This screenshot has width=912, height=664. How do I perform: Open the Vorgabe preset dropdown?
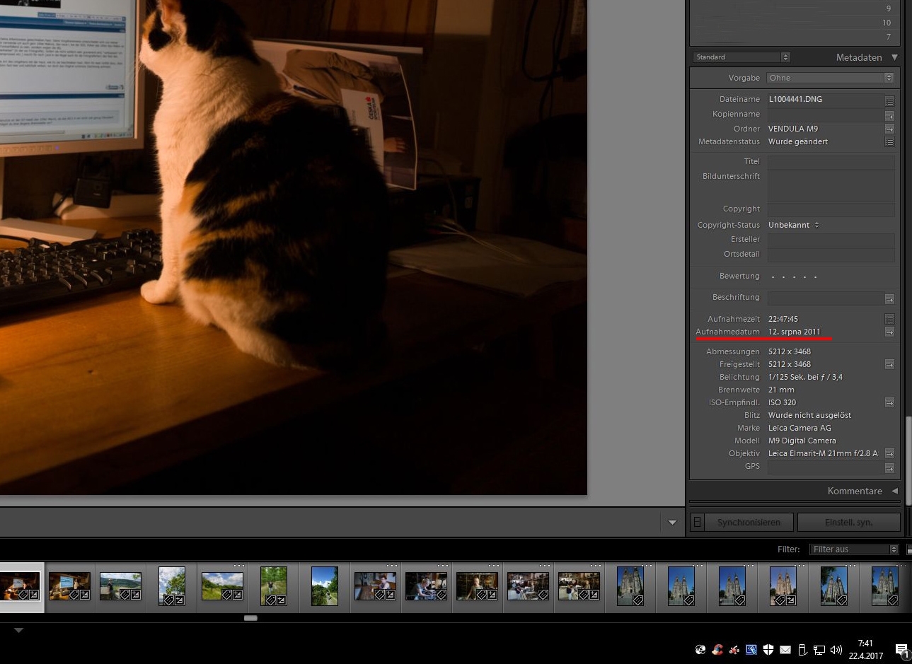point(830,78)
